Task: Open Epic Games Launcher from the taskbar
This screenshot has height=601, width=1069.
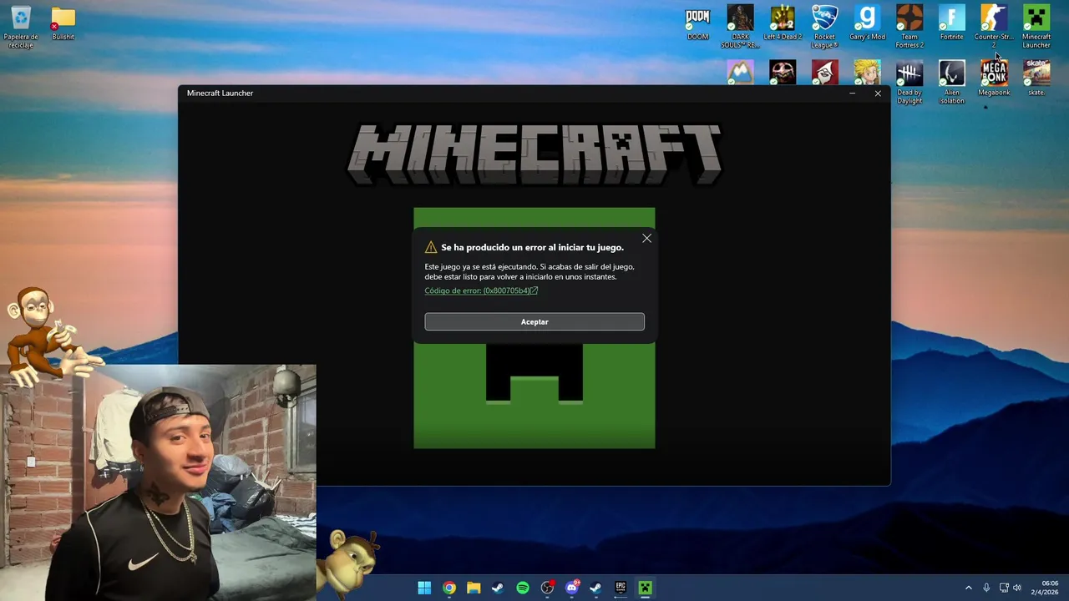Action: coord(621,588)
